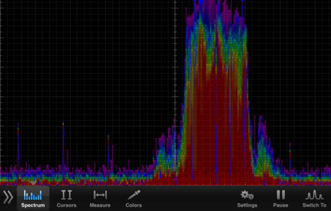The width and height of the screenshot is (331, 211).
Task: Click the large blue peak marker at top
Action: 201,2
